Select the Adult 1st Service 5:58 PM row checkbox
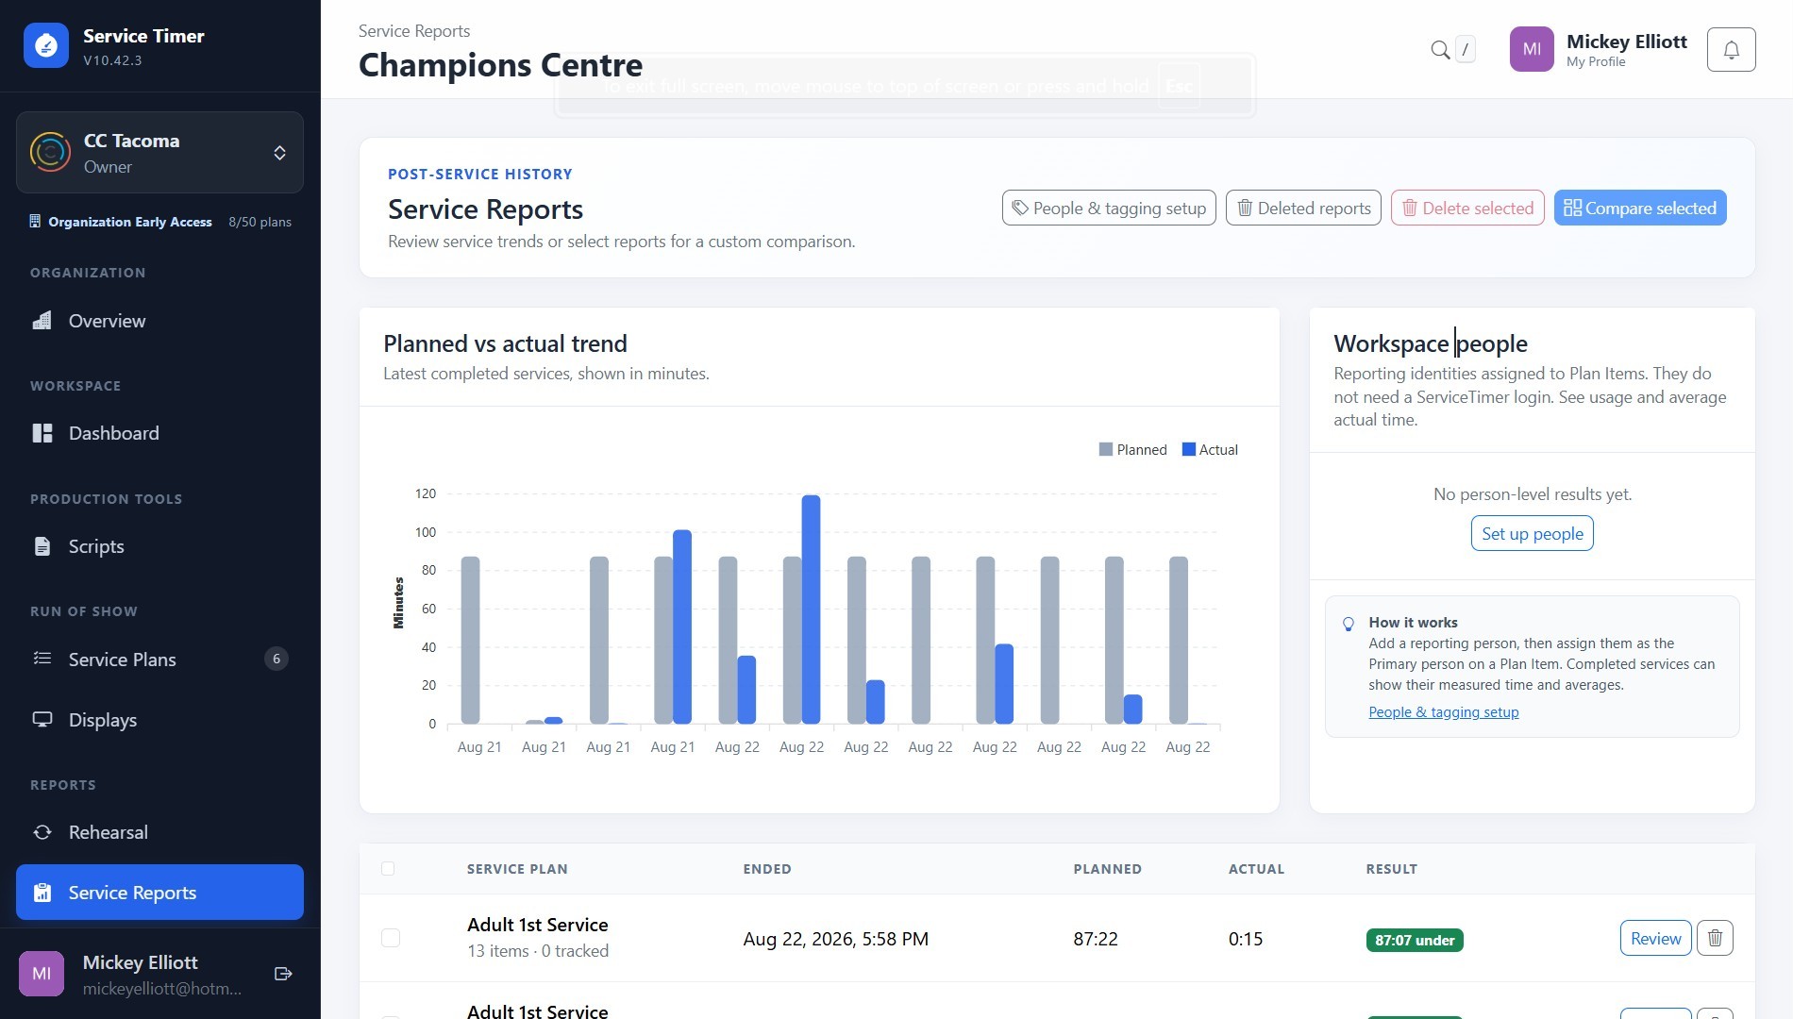 pyautogui.click(x=391, y=938)
